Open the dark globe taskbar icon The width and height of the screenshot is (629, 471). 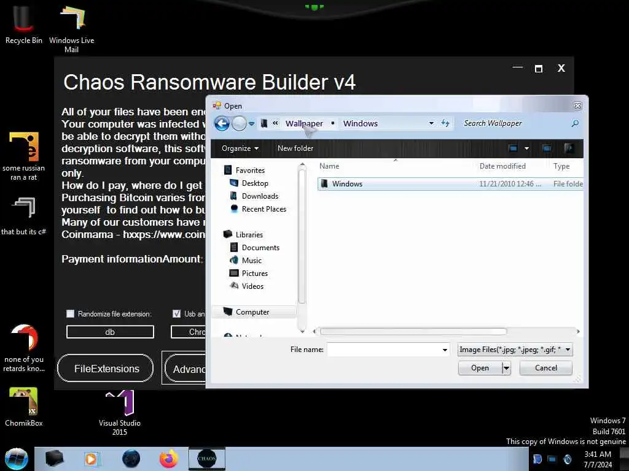(x=131, y=459)
